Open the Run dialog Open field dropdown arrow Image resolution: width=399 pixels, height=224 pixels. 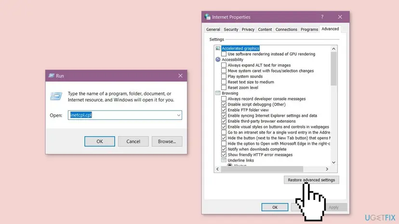coord(179,115)
